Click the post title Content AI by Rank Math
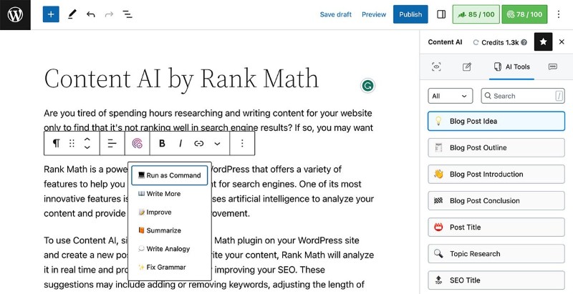 pos(181,79)
